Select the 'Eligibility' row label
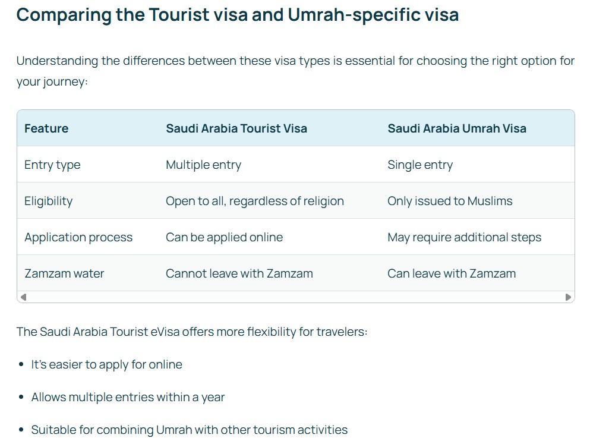 pos(48,201)
